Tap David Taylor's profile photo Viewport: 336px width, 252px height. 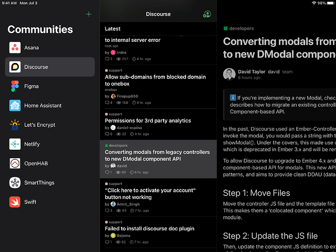click(229, 74)
